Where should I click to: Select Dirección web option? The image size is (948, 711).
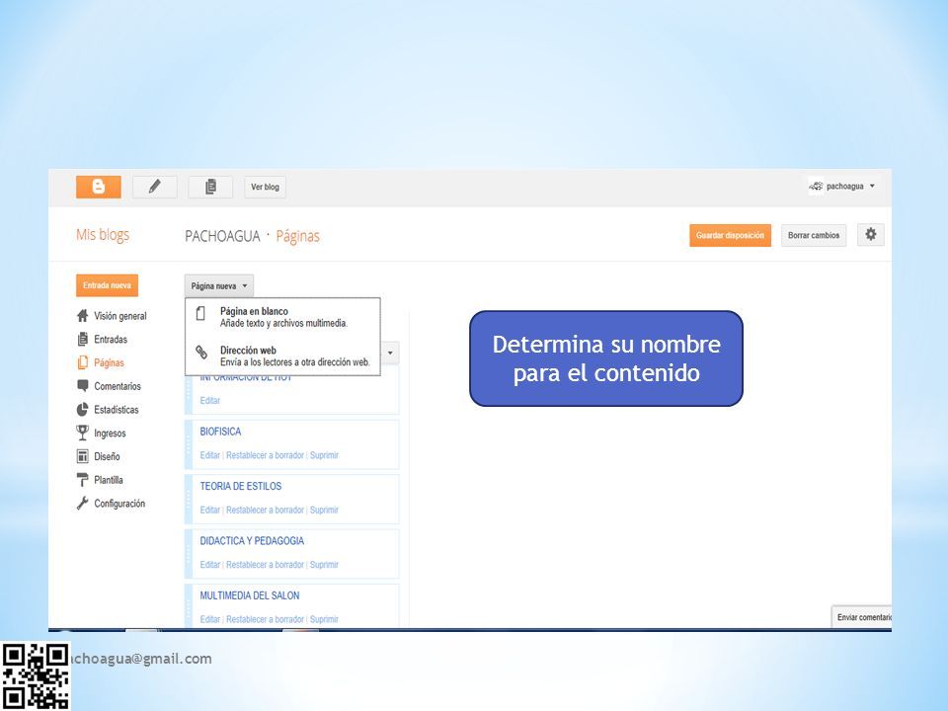tap(283, 356)
